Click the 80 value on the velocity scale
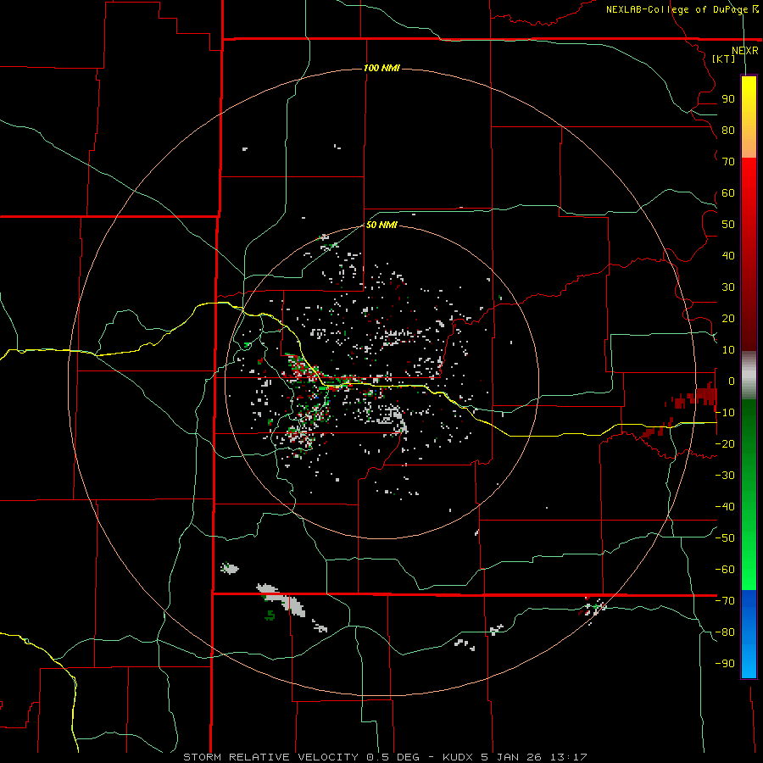This screenshot has width=763, height=763. pyautogui.click(x=728, y=131)
